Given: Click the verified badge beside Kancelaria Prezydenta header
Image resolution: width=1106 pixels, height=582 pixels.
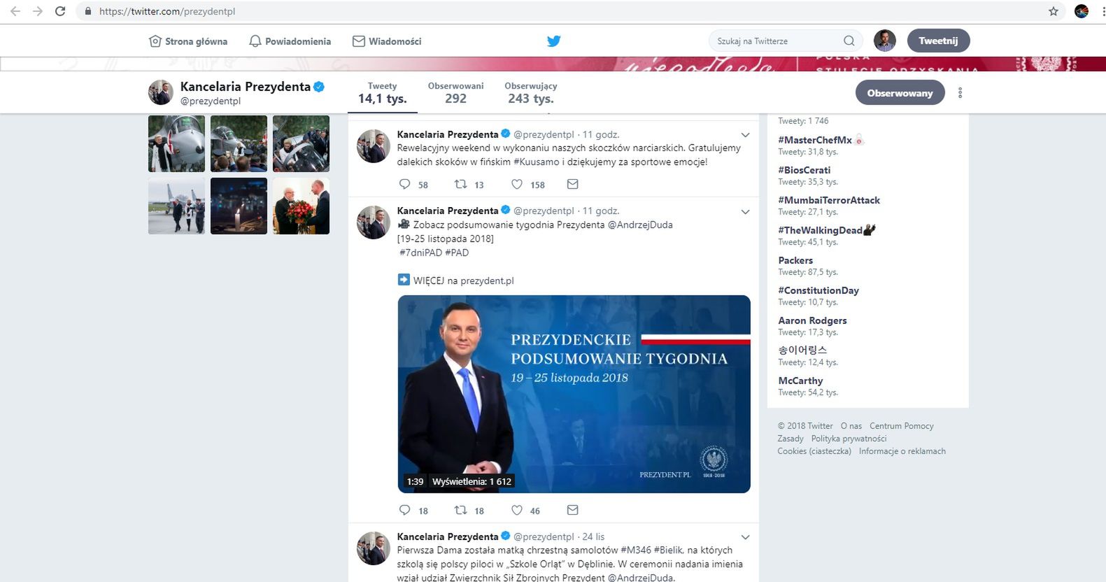Looking at the screenshot, I should pyautogui.click(x=319, y=87).
